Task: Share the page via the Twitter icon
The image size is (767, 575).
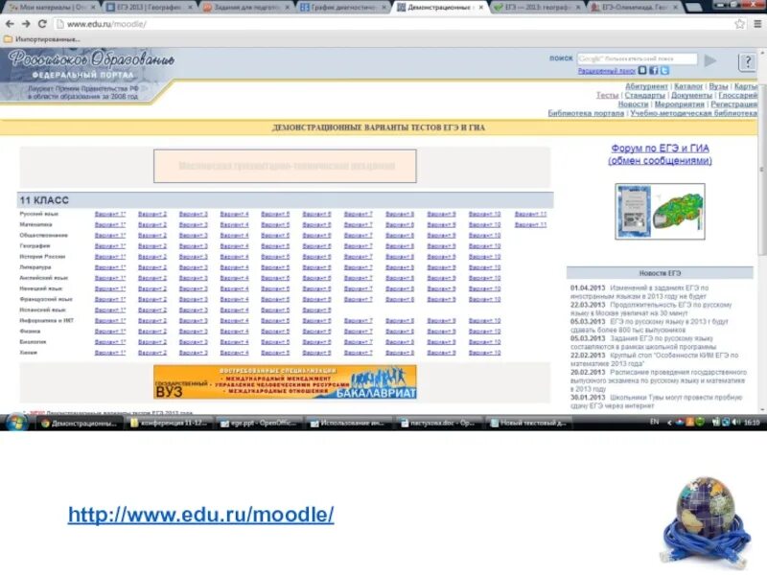Action: point(664,71)
